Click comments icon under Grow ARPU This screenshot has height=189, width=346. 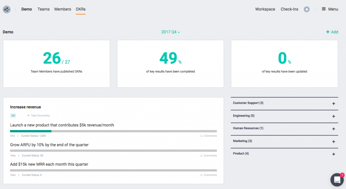point(201,156)
